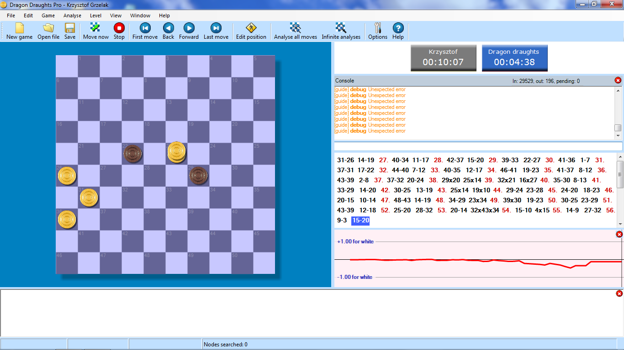Start a New game from the toolbar
This screenshot has height=350, width=624.
point(19,31)
